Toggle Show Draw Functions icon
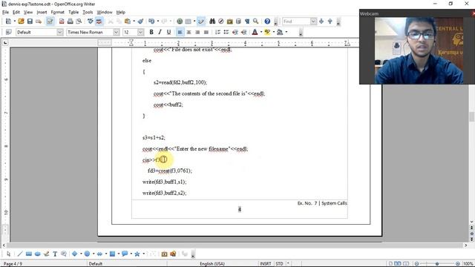Viewport: 475px width, 267px height. click(201, 22)
